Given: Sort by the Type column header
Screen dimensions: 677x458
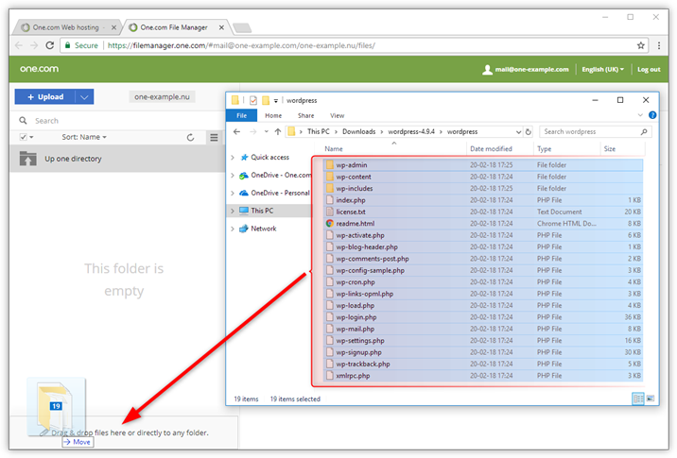Looking at the screenshot, I should [544, 149].
